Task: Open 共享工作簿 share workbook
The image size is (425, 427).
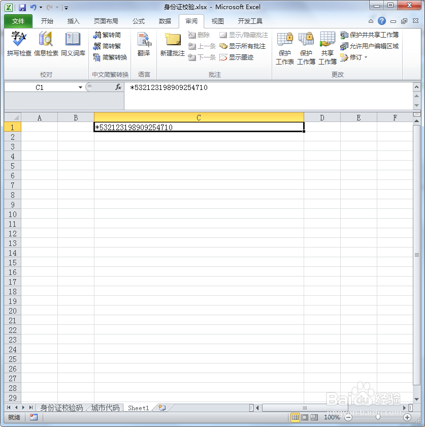Action: pyautogui.click(x=328, y=48)
